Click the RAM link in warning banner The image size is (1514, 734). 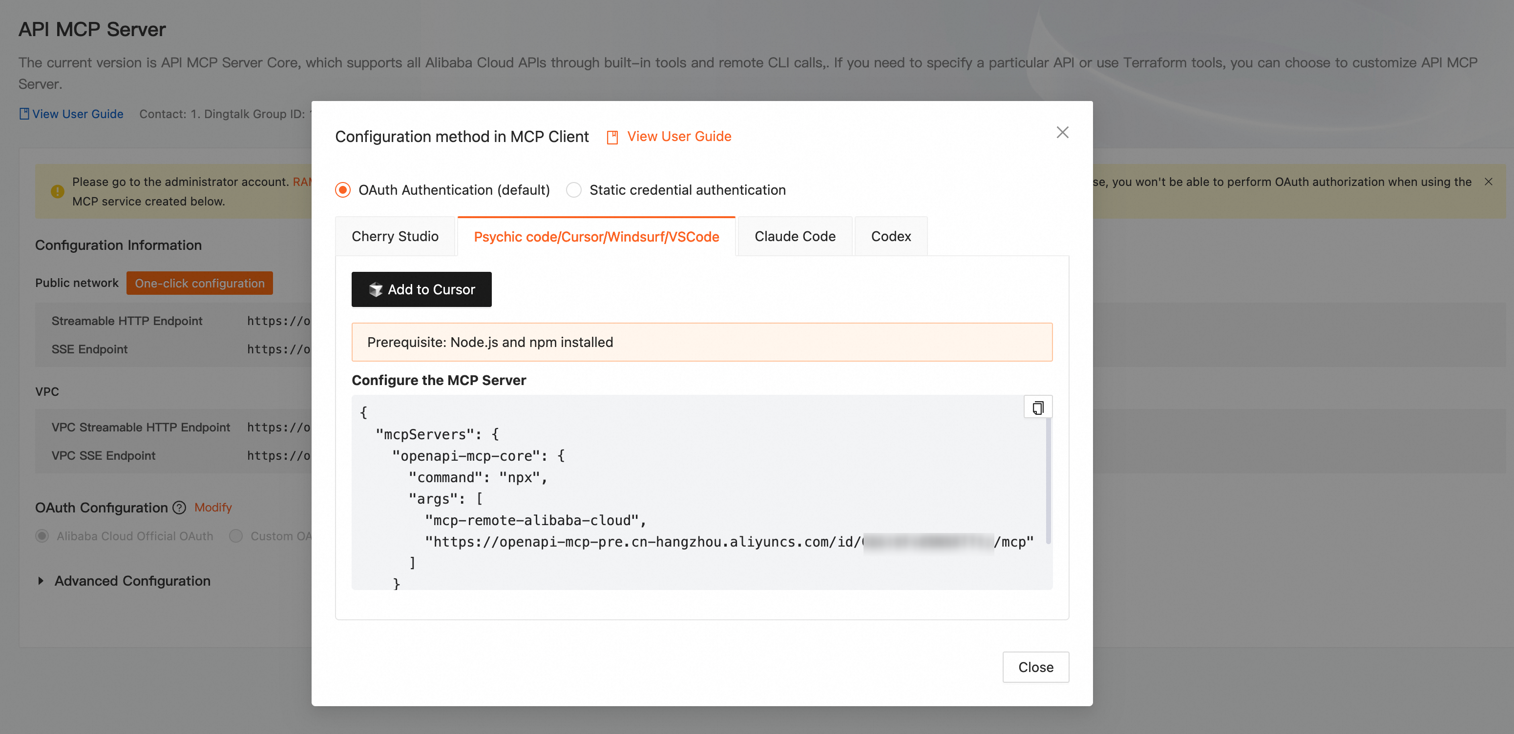pos(302,182)
